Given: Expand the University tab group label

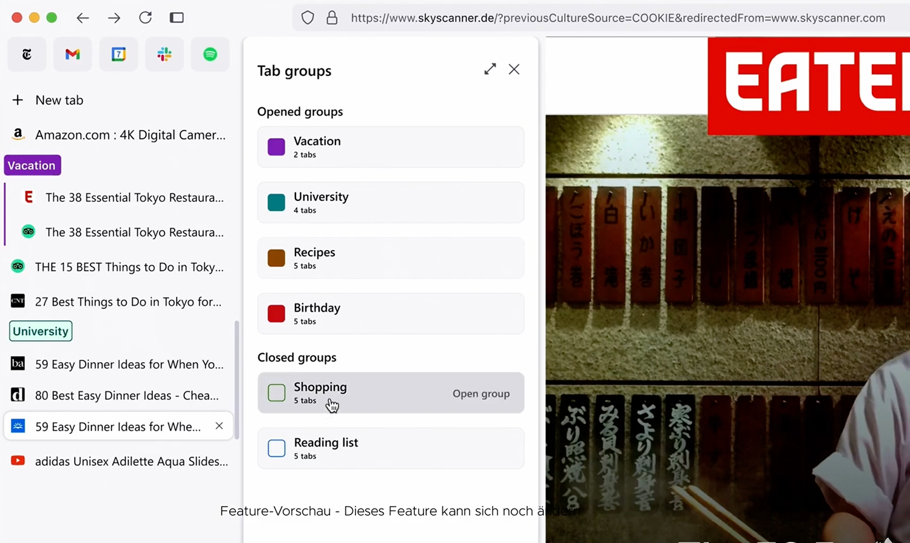Looking at the screenshot, I should click(41, 331).
